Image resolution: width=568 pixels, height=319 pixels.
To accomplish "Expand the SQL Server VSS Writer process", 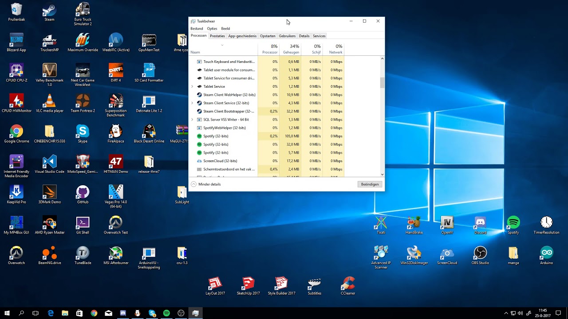I will pos(192,120).
